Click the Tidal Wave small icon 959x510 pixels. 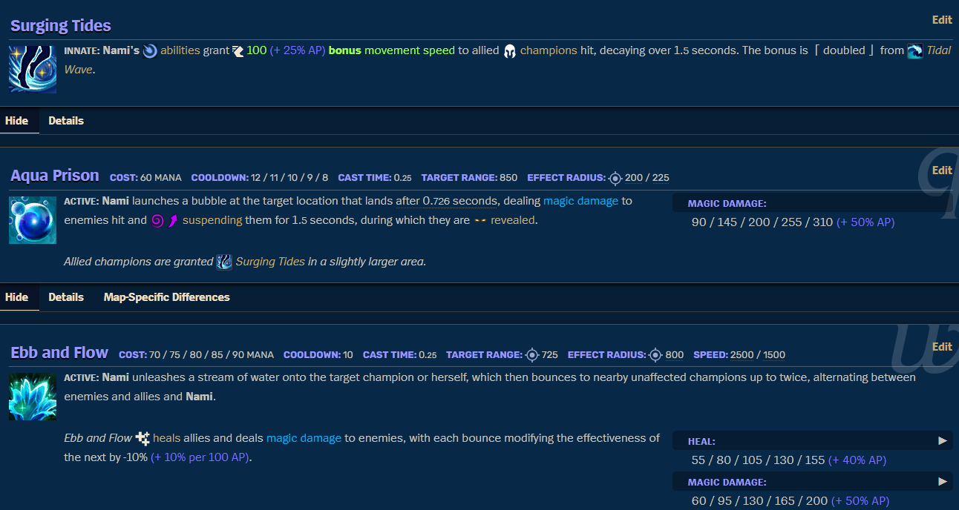pos(915,51)
